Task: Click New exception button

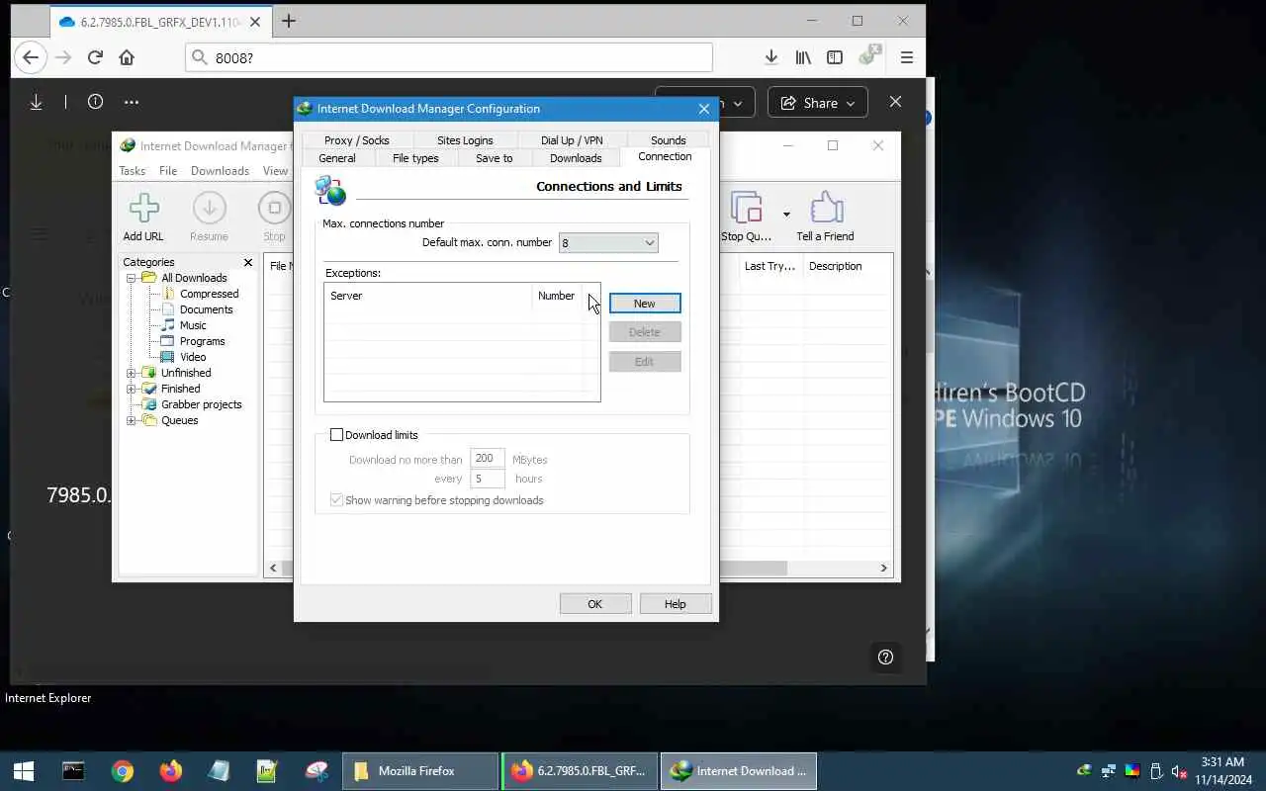Action: [645, 304]
